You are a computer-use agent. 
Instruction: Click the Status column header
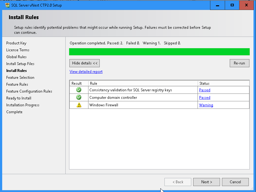pos(223,83)
